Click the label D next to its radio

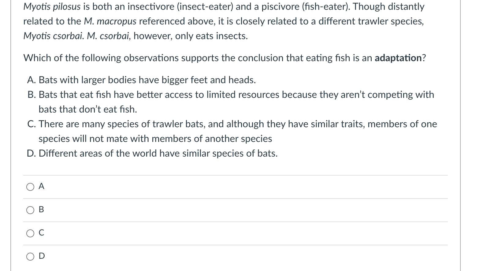tap(41, 256)
